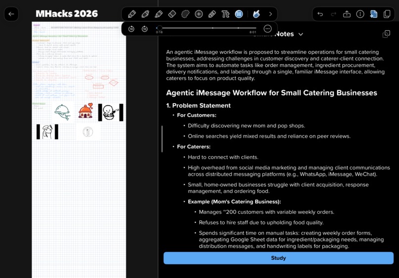Jump to first marker on audio timeline
The height and width of the screenshot is (278, 399).
coord(212,28)
